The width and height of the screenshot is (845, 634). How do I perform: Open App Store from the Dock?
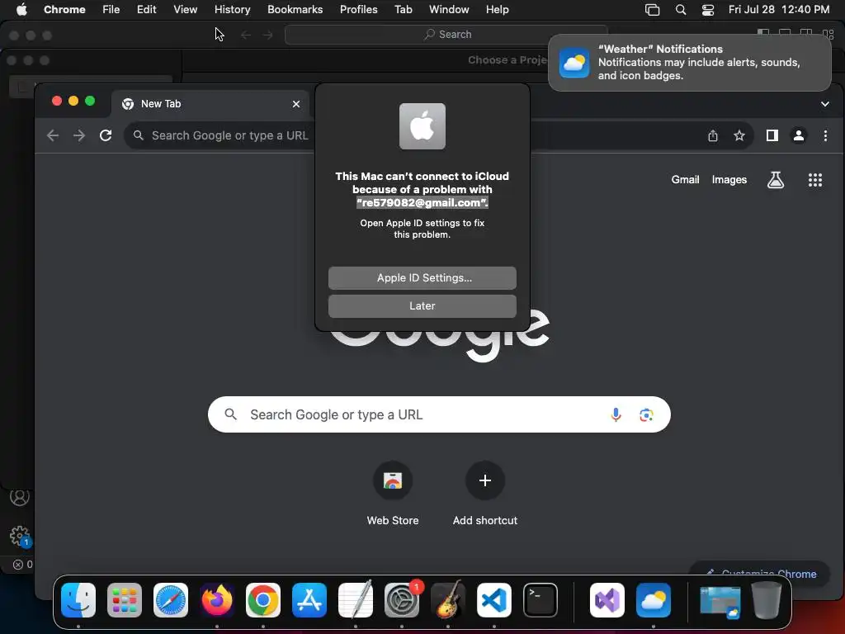point(309,600)
